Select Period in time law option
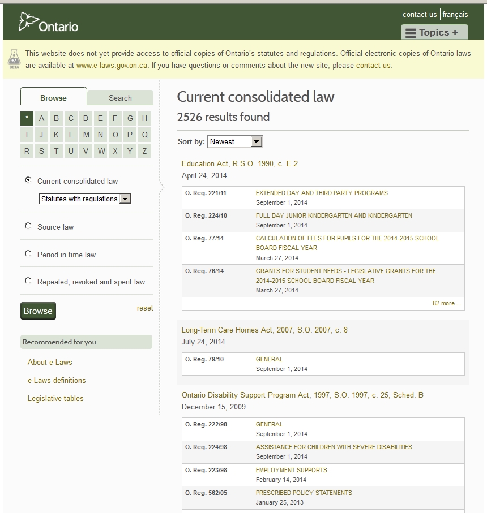 28,253
